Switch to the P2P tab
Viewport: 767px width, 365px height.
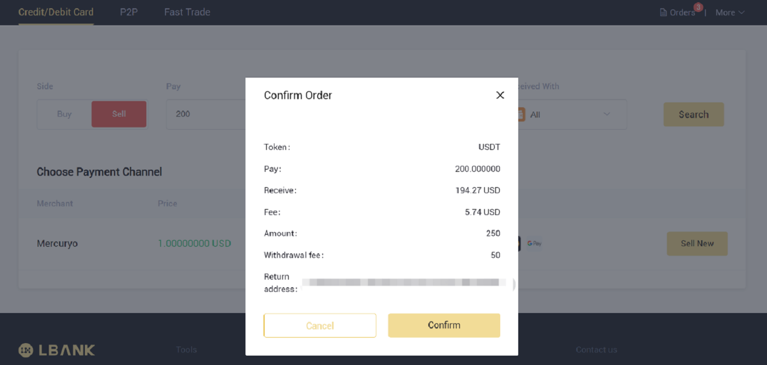[x=129, y=11]
